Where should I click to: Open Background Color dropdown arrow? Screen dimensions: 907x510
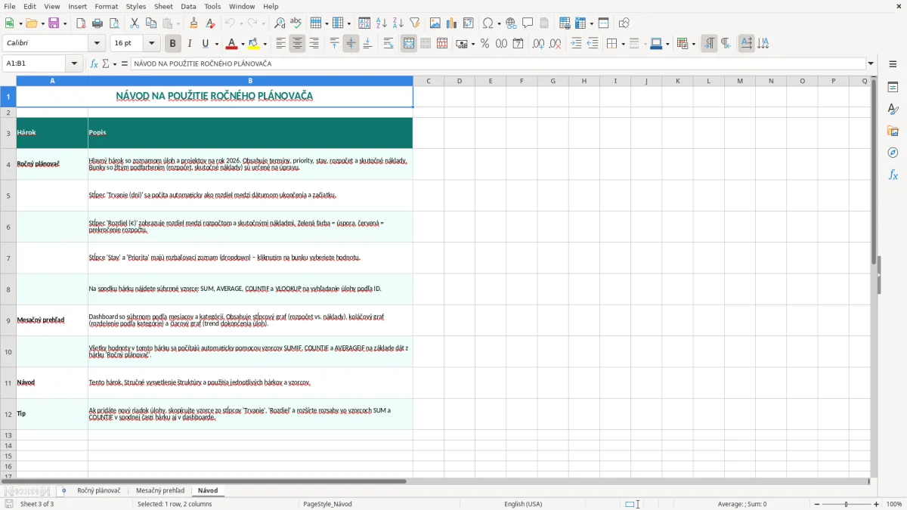(x=265, y=44)
